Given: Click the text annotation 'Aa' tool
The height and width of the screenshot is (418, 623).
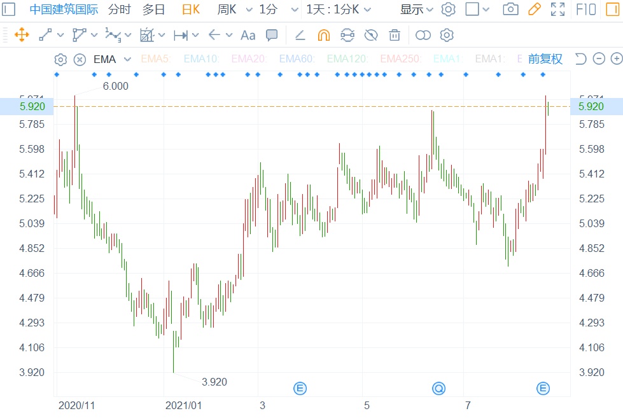Looking at the screenshot, I should pos(248,35).
